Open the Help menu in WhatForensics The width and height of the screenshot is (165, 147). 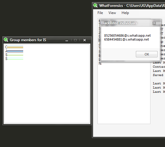[x=125, y=13]
